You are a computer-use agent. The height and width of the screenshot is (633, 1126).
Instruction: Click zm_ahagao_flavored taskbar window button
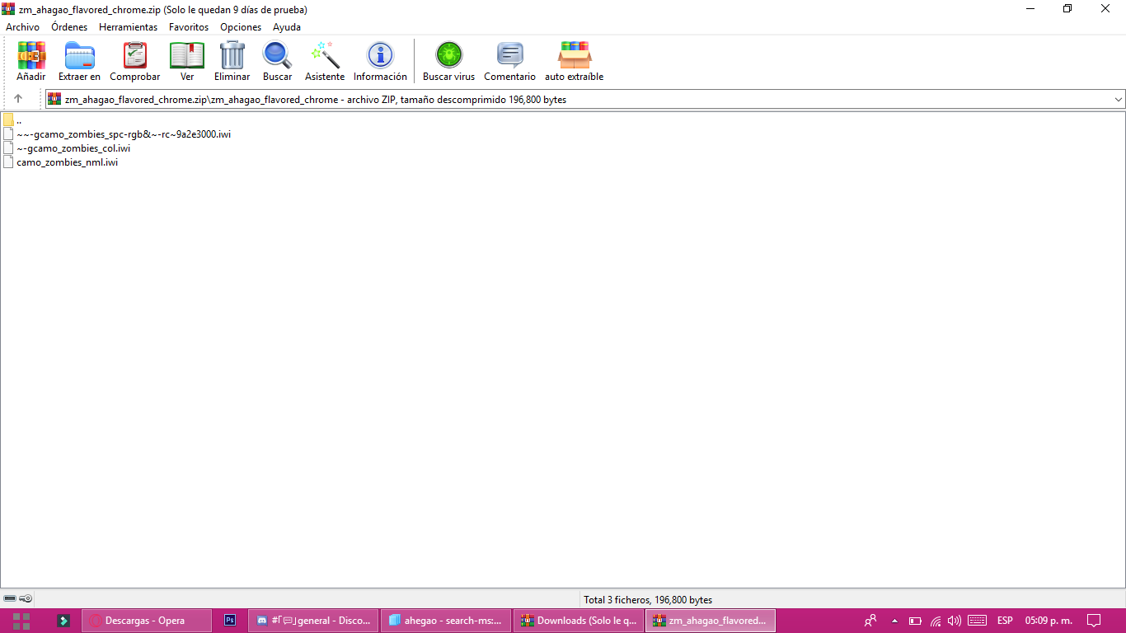pyautogui.click(x=711, y=621)
